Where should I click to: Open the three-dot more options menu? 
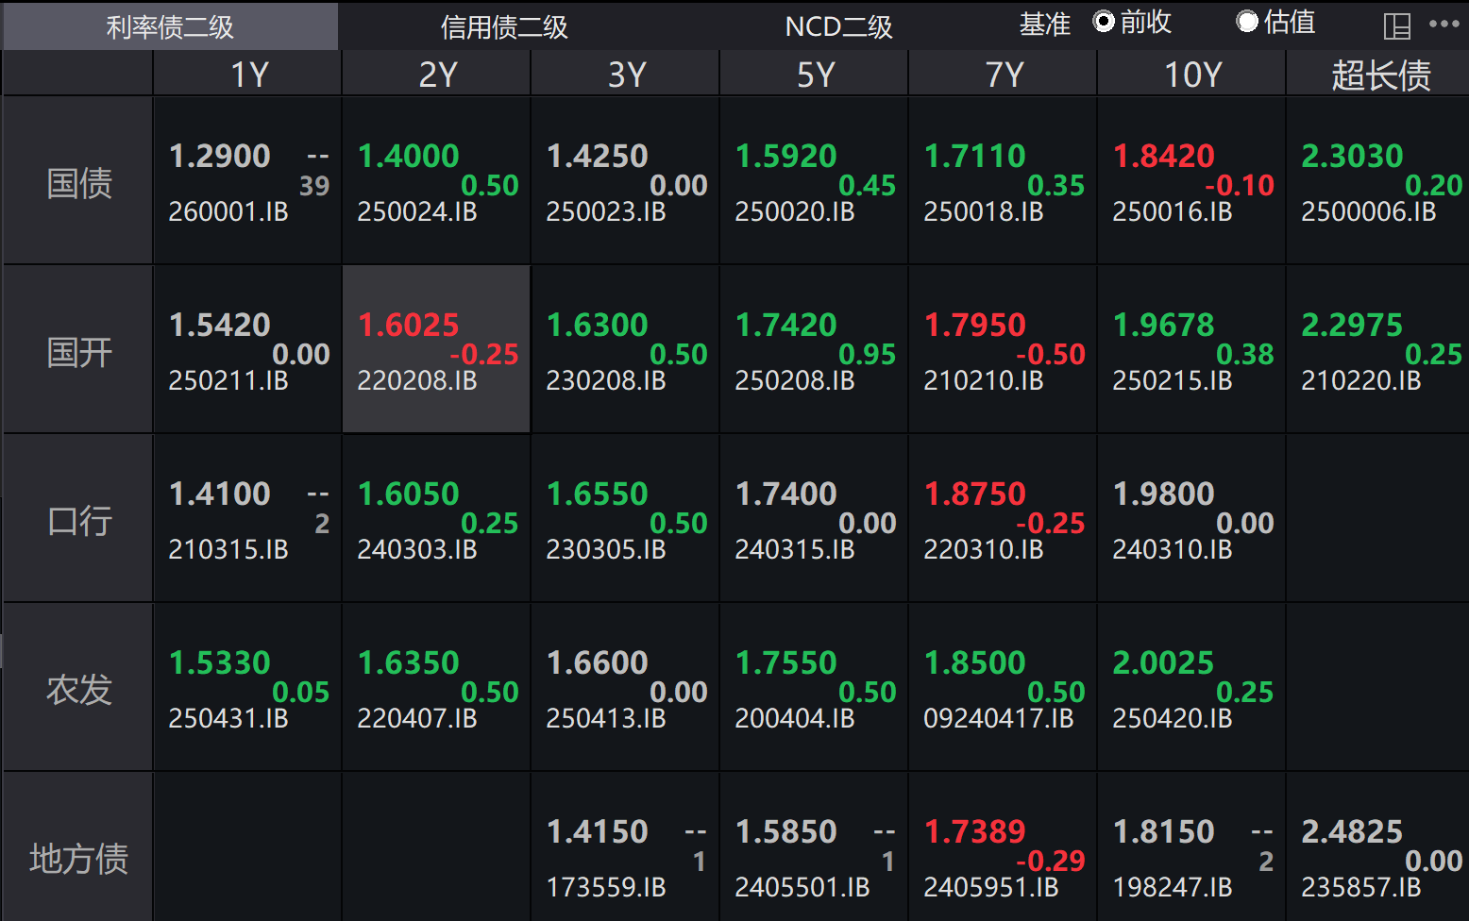1444,24
